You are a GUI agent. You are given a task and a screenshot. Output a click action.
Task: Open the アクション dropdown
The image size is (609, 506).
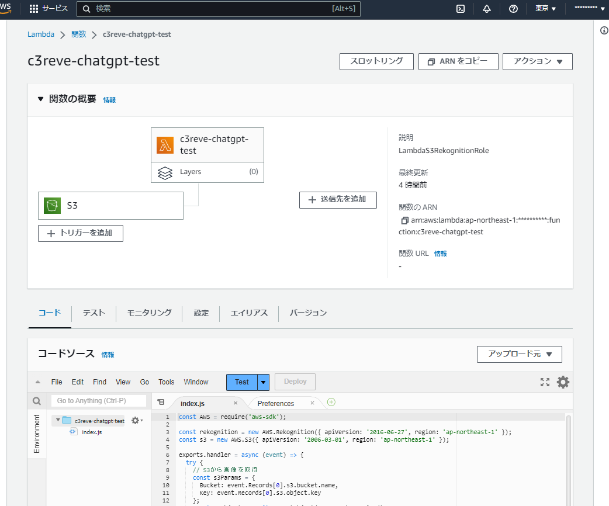coord(538,62)
